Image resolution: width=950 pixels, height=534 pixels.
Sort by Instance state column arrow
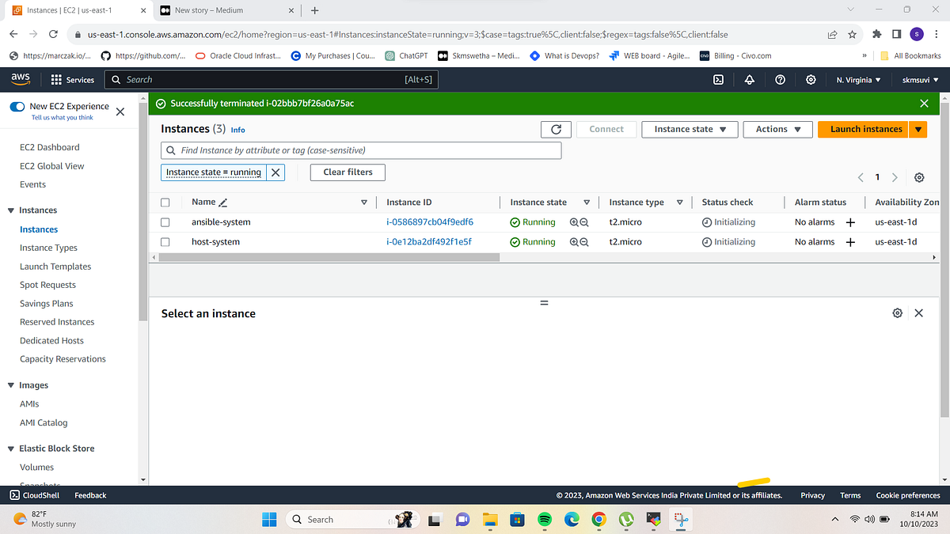587,203
